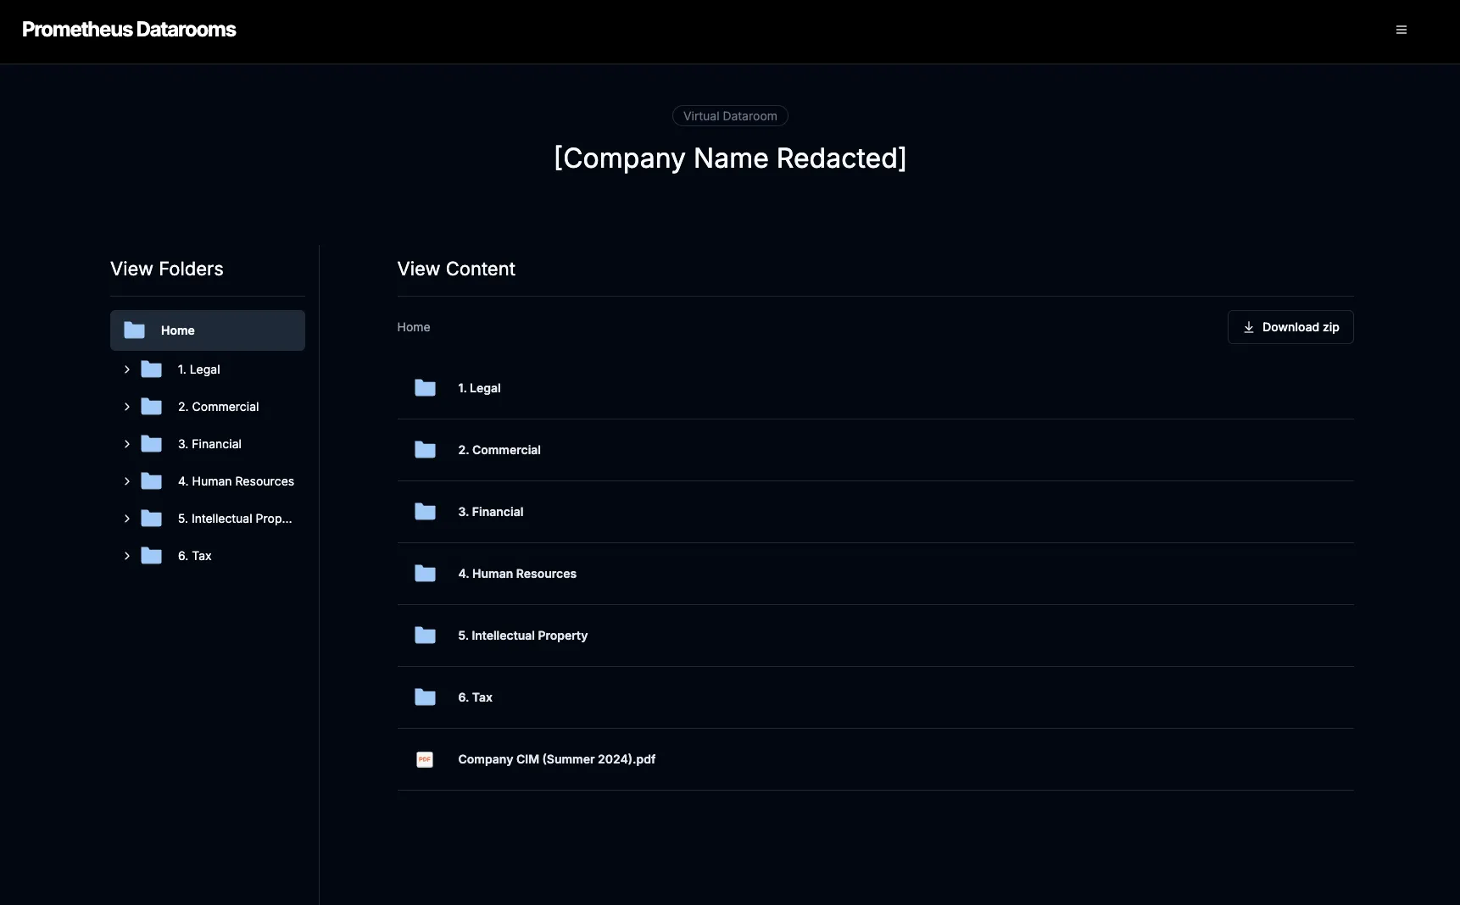Viewport: 1460px width, 905px height.
Task: Download the dataroom as zip
Action: point(1290,327)
